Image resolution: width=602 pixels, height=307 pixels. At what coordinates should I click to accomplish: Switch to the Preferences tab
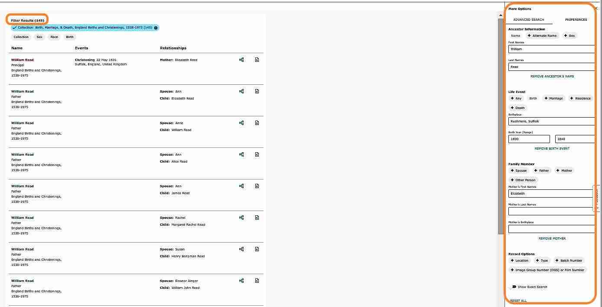576,19
